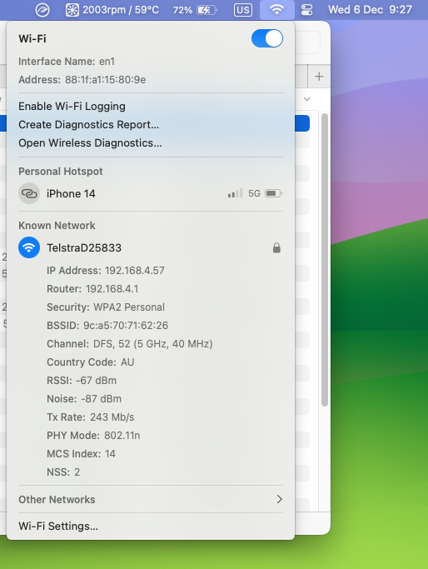Select Enable Wi-Fi Logging
Screen dimensions: 428x569
pyautogui.click(x=72, y=107)
